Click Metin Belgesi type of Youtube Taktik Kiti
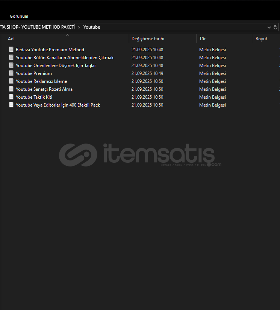Image resolution: width=280 pixels, height=310 pixels. pyautogui.click(x=212, y=97)
